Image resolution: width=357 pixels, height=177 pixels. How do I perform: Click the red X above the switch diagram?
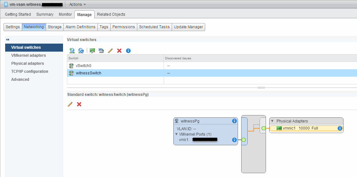(x=79, y=104)
